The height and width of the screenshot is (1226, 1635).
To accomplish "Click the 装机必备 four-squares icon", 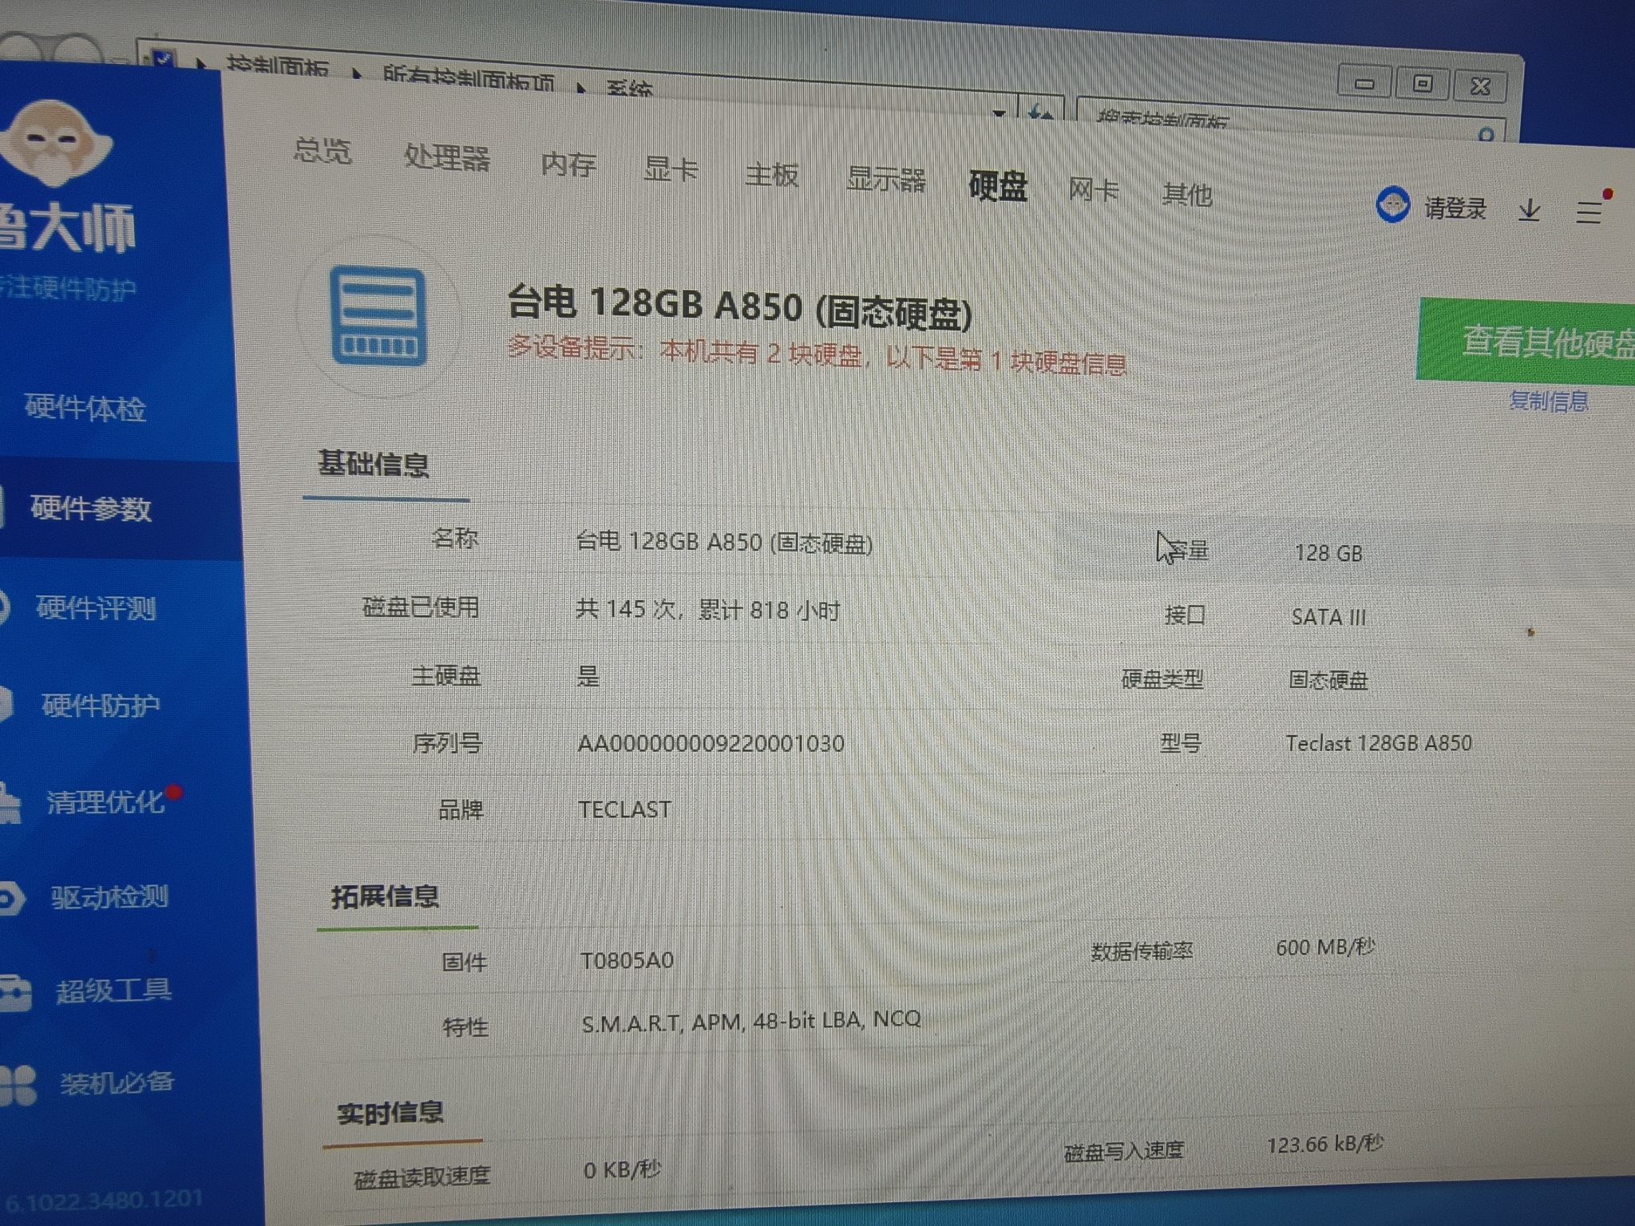I will [18, 1086].
